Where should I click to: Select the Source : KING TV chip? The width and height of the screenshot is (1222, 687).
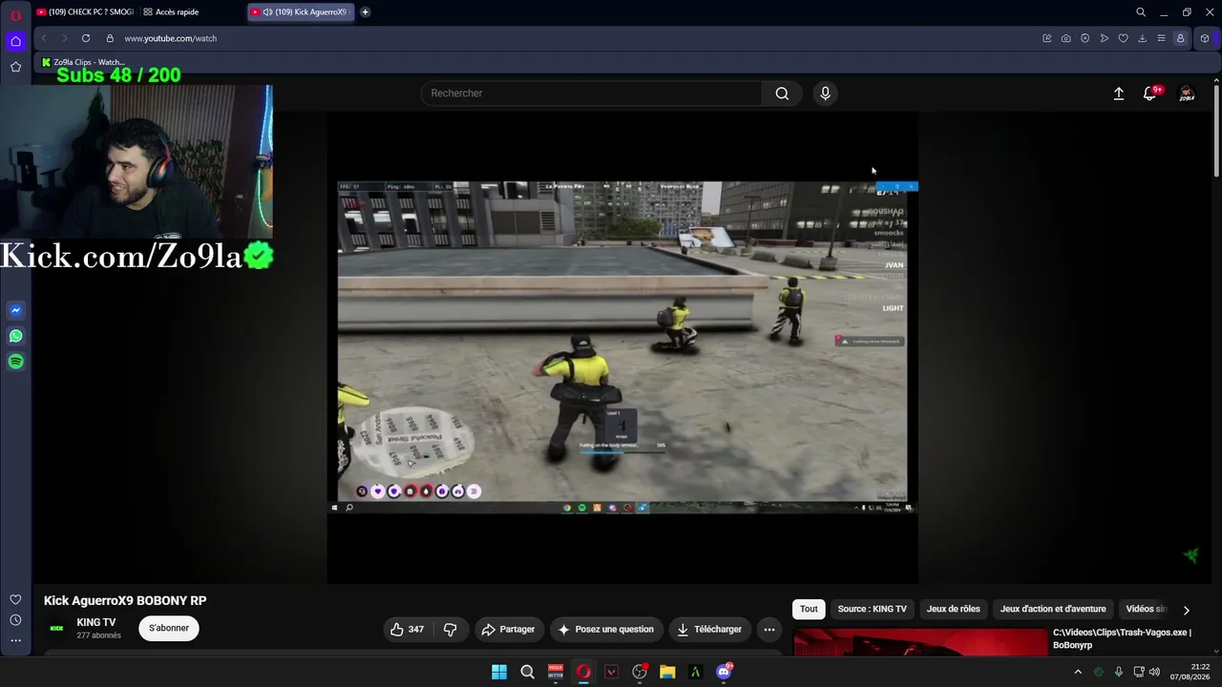click(873, 609)
